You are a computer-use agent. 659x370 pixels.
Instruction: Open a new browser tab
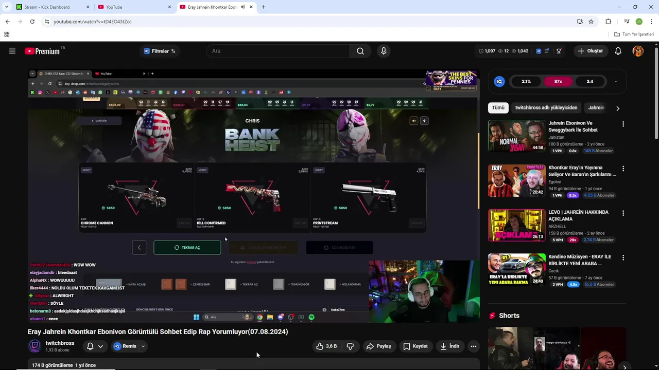pos(264,7)
